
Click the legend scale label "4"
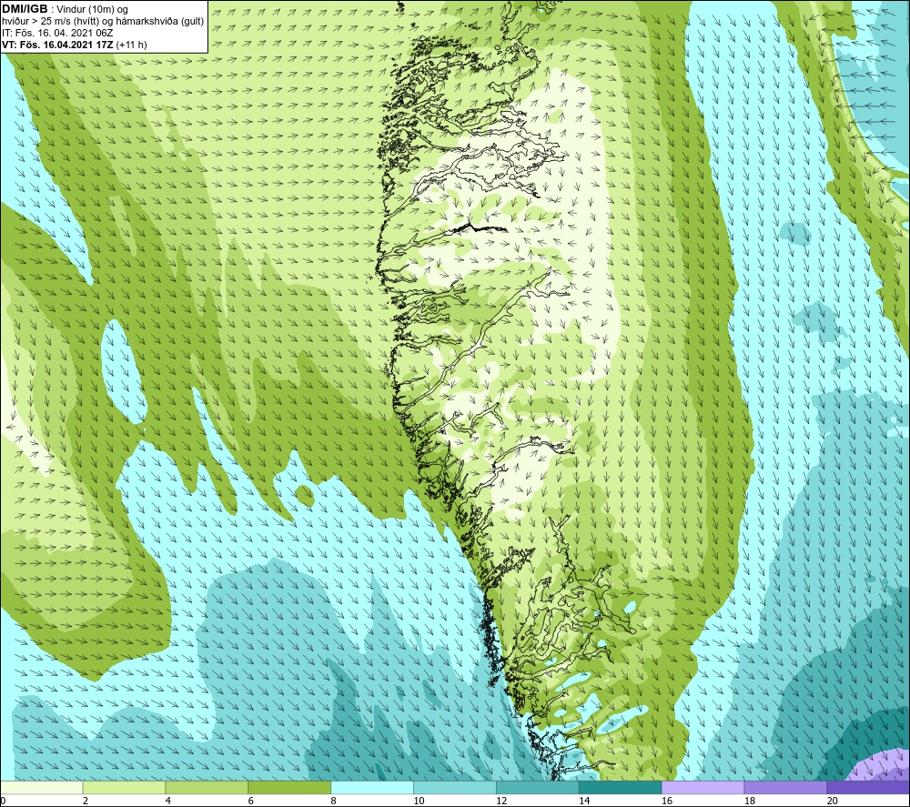pyautogui.click(x=168, y=801)
